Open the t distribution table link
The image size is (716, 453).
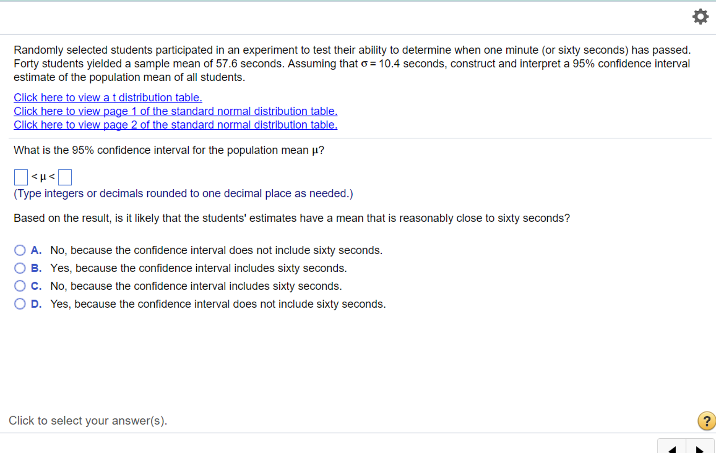(x=108, y=98)
